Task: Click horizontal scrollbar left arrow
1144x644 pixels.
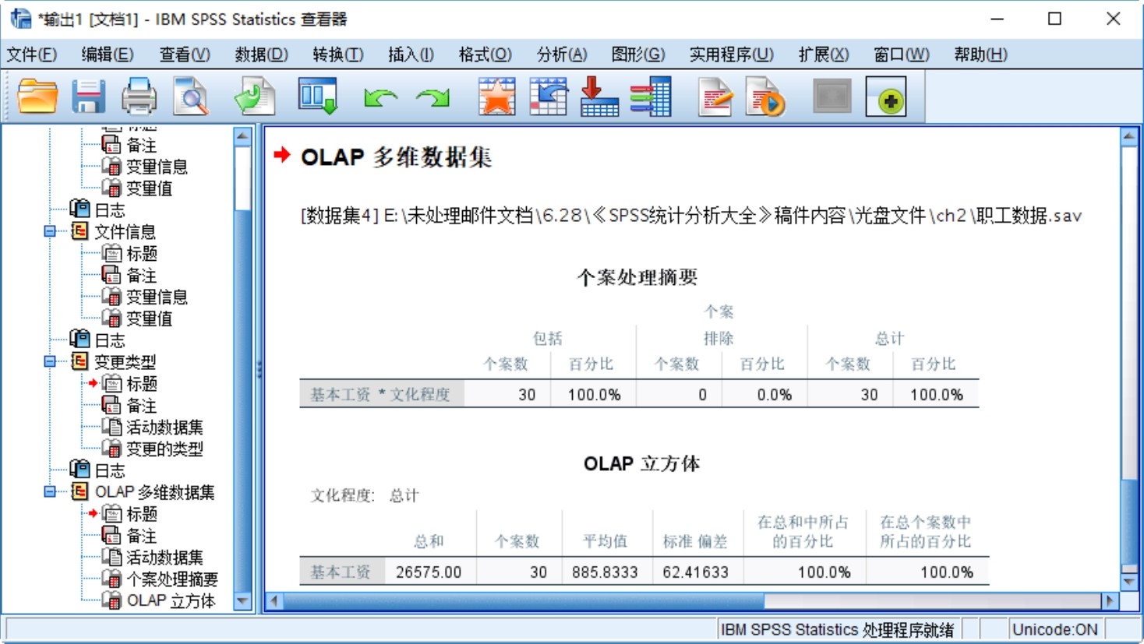Action: [x=274, y=601]
